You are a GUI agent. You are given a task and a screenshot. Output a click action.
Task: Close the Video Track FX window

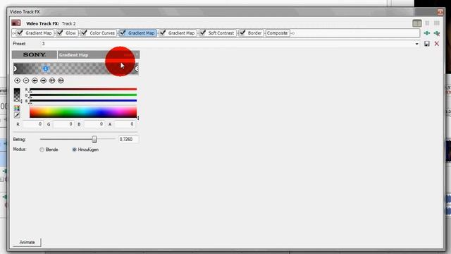click(x=440, y=12)
